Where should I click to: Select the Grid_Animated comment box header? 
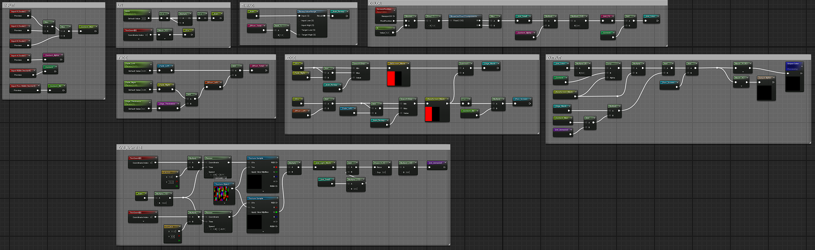point(283,147)
